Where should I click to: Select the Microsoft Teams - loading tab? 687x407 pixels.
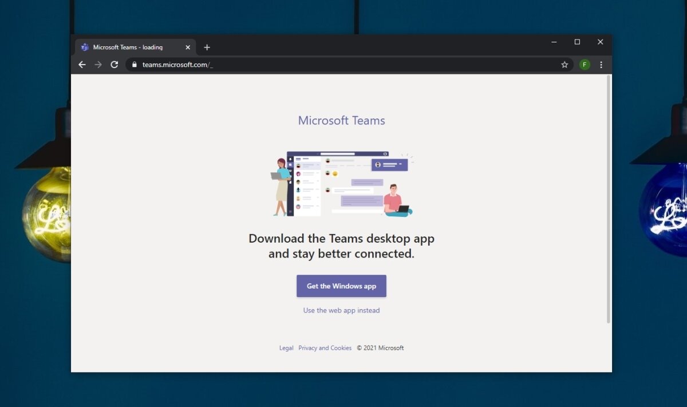(x=132, y=47)
